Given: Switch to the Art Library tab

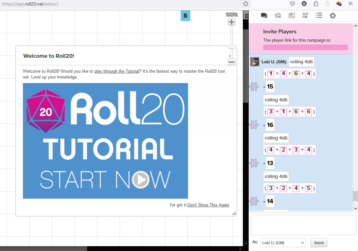Looking at the screenshot, I should [278, 16].
